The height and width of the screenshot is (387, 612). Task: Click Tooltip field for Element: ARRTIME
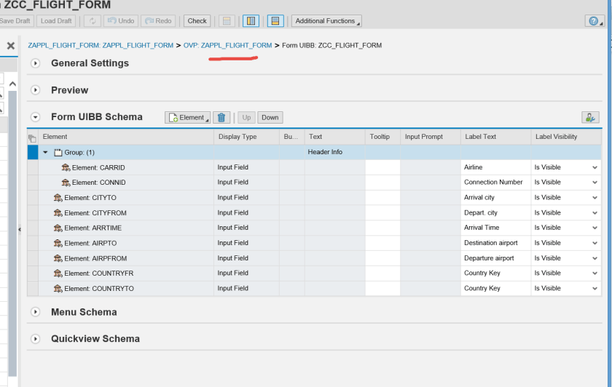(382, 228)
